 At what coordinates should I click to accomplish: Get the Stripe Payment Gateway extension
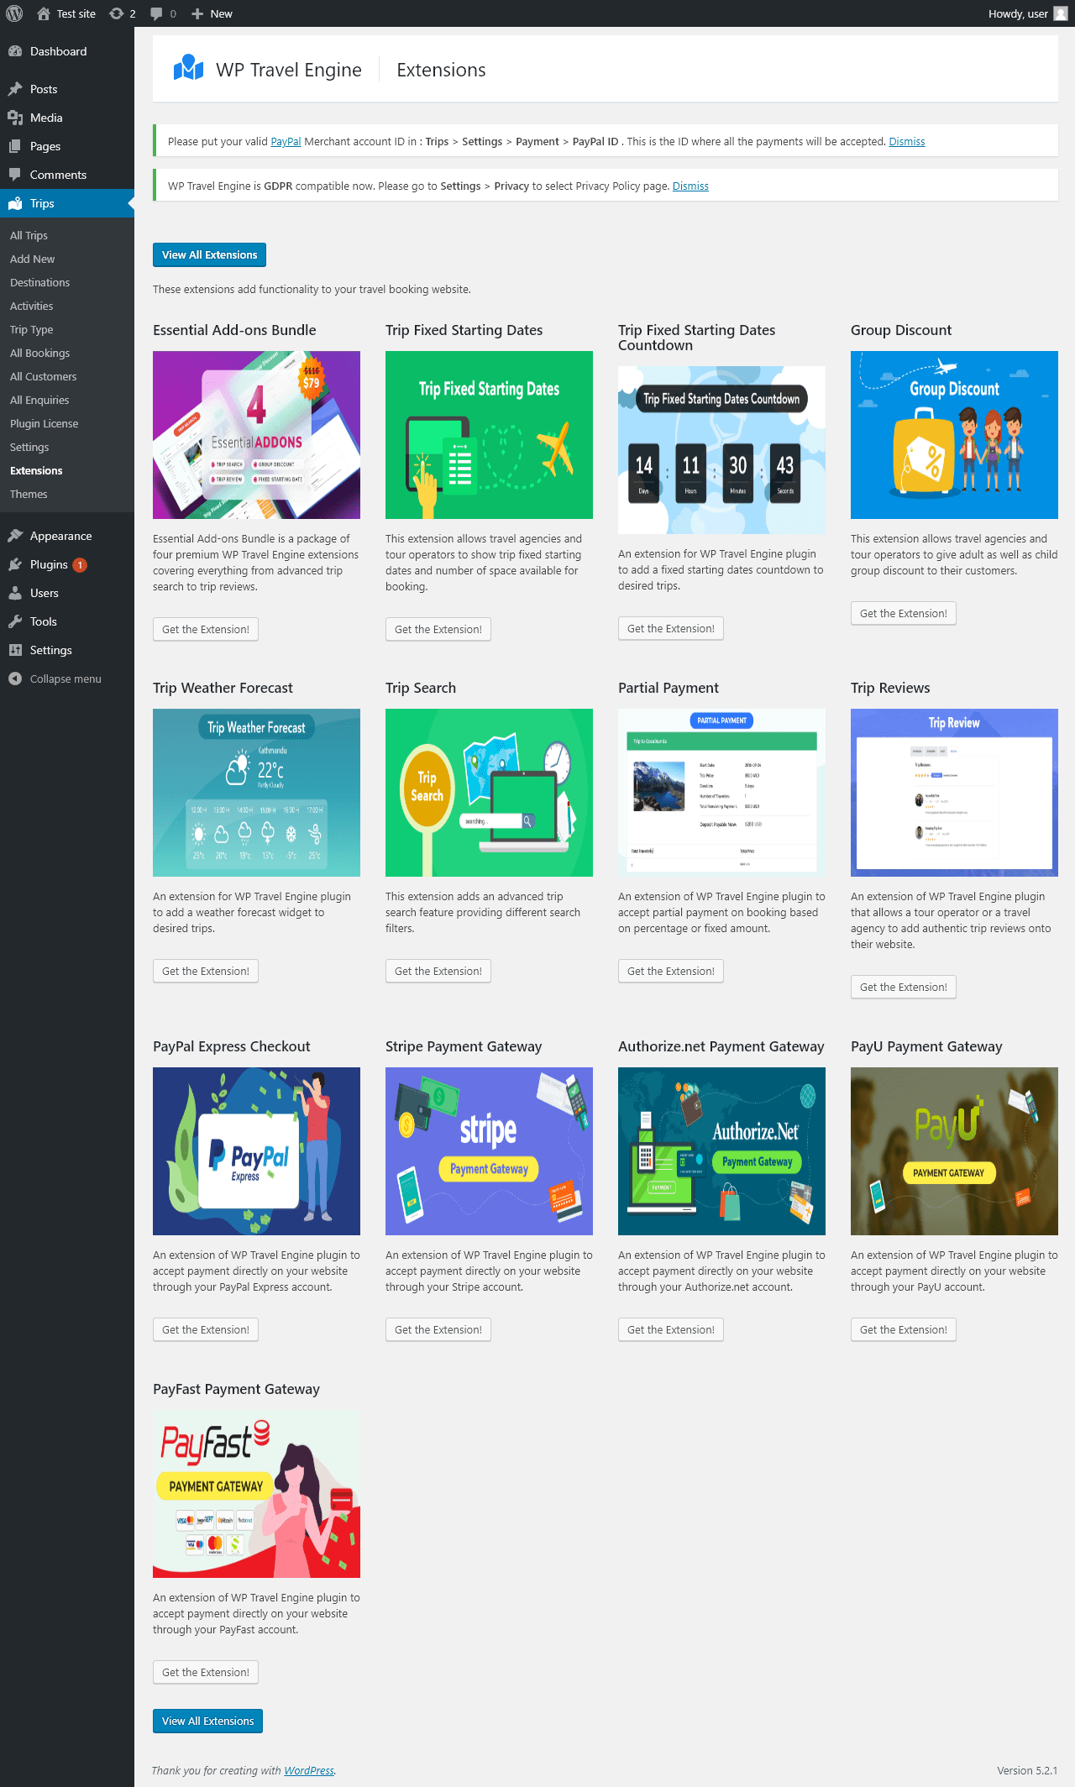tap(438, 1329)
